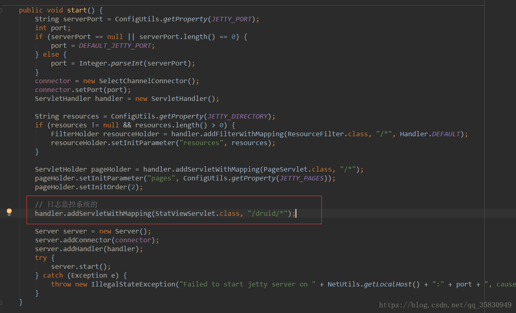Click the 'server.start();' statement
Viewport: 516px width, 313px height.
tap(81, 266)
